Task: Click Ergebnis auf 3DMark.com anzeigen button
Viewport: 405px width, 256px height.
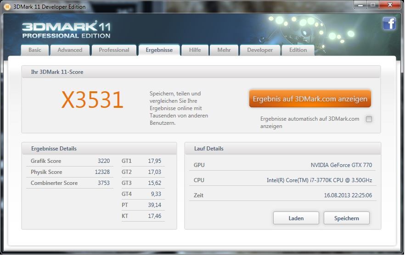Action: [310, 99]
